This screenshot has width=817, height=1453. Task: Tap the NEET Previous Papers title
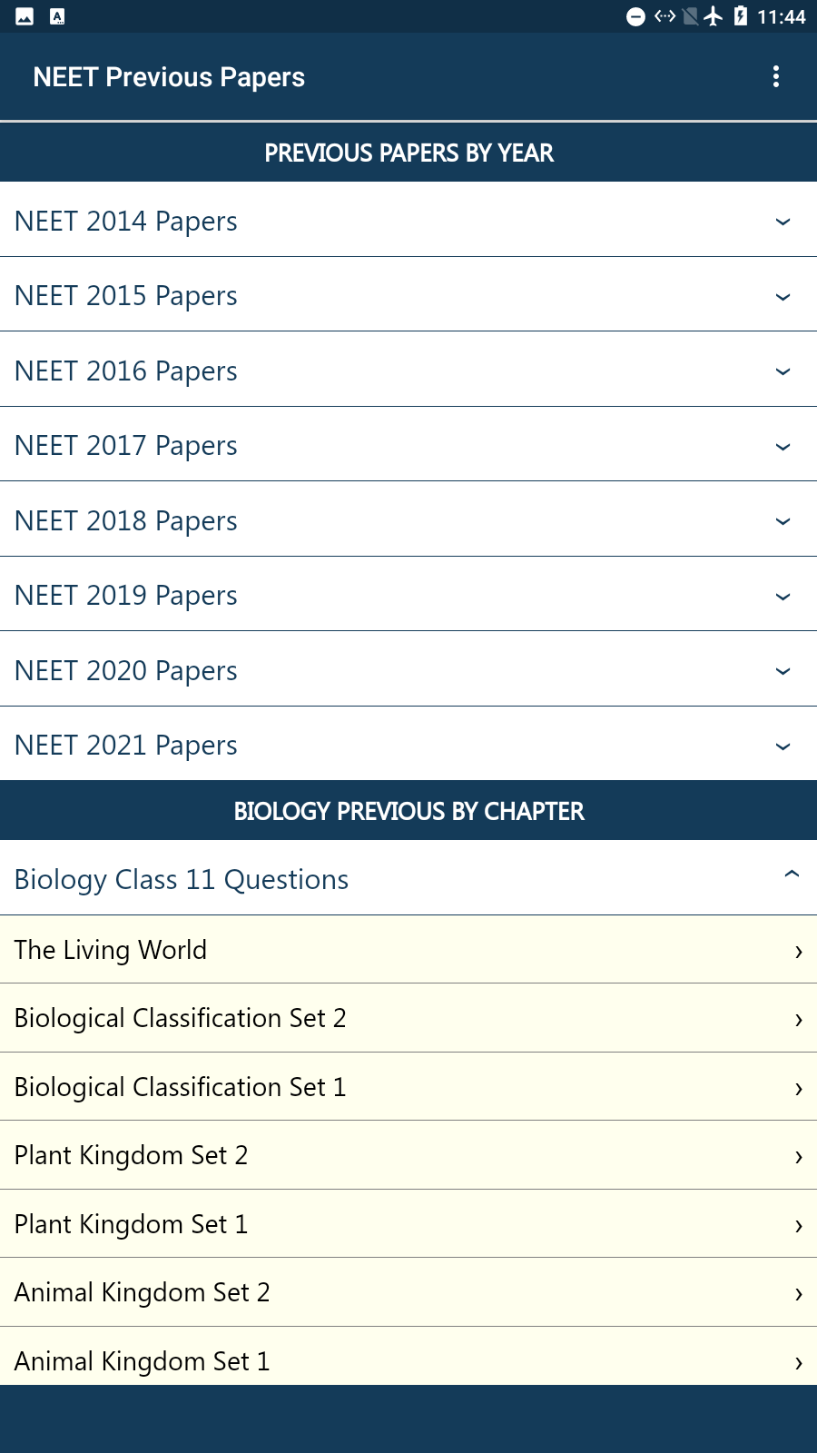point(169,77)
